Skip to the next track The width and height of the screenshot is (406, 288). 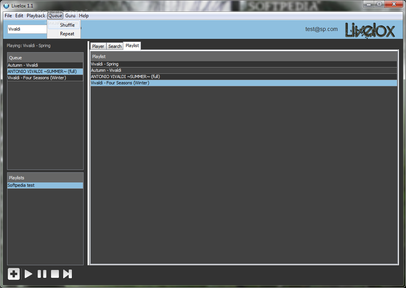pos(67,274)
